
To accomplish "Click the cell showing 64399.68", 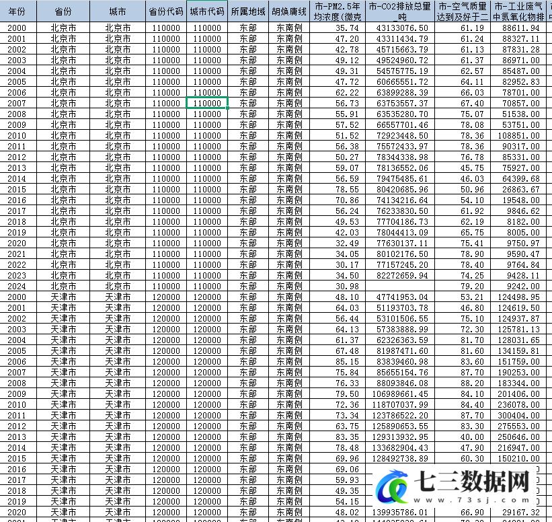I will tap(518, 178).
